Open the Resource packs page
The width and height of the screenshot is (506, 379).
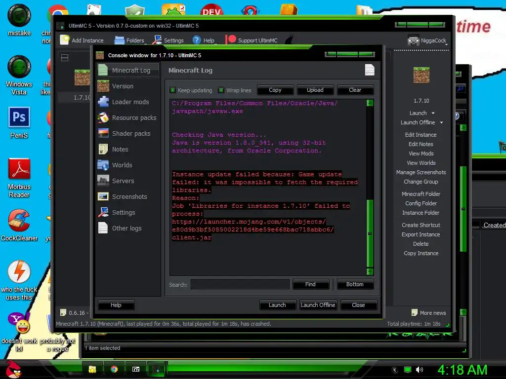click(x=128, y=117)
